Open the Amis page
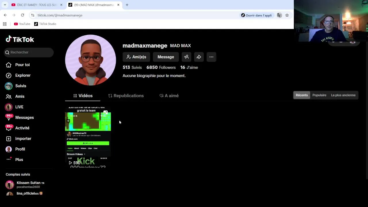The height and width of the screenshot is (207, 368). [x=15, y=96]
